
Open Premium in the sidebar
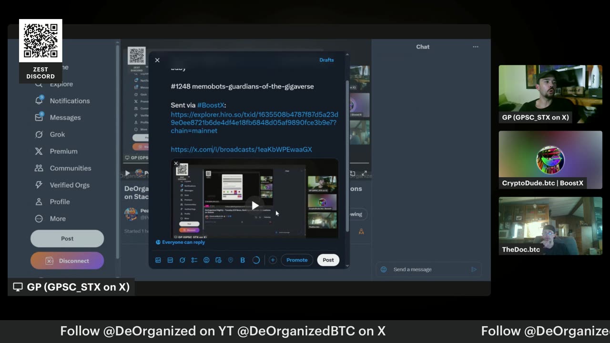pos(56,151)
